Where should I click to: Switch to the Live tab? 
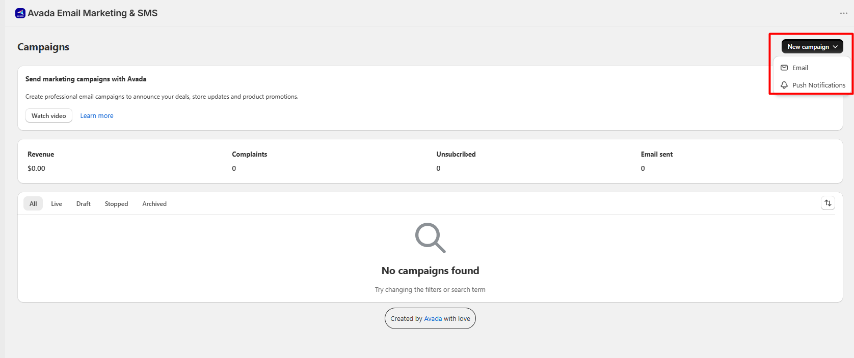pos(57,203)
